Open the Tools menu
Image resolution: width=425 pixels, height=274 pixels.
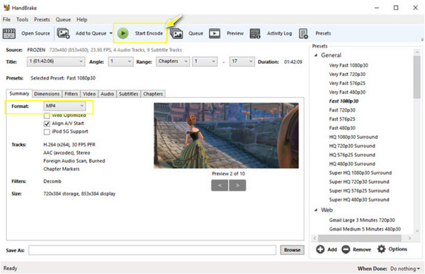click(x=22, y=20)
